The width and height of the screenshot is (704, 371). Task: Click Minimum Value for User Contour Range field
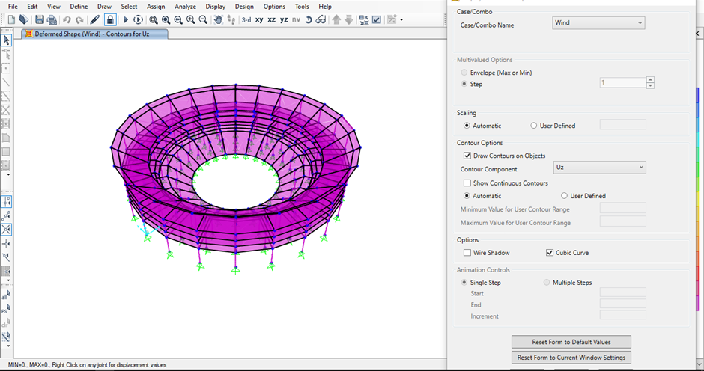click(622, 208)
